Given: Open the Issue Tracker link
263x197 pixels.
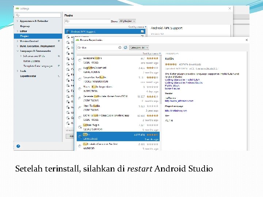Looking at the screenshot, I should (172, 88).
